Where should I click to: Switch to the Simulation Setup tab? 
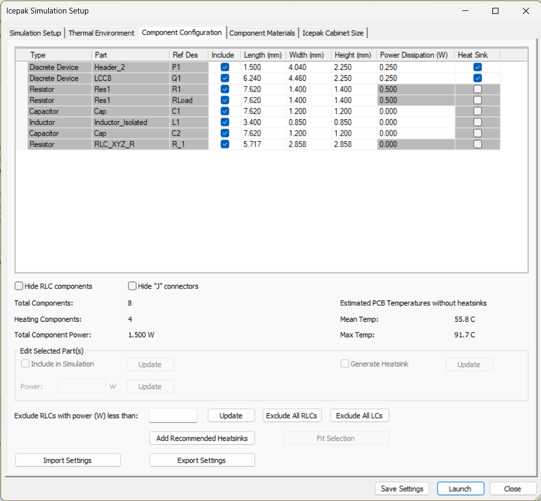(x=35, y=32)
